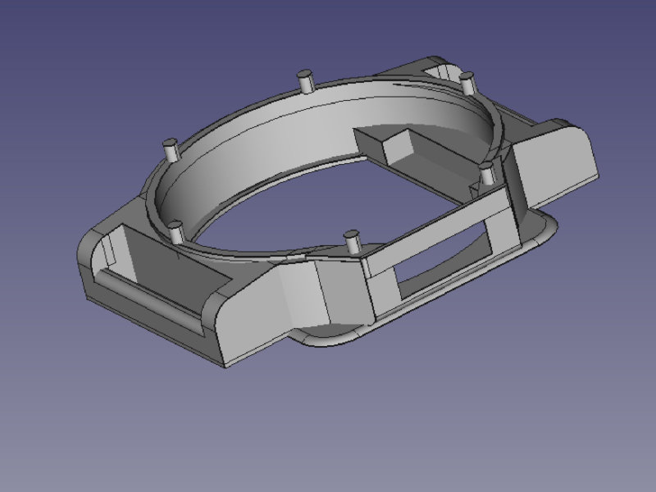Select the pin at the top right corner
This screenshot has width=656, height=492.
click(467, 84)
